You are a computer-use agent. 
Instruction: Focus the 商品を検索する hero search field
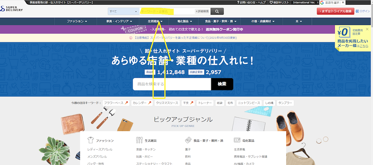[172, 84]
